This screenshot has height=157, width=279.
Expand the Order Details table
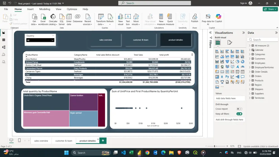coord(250,72)
